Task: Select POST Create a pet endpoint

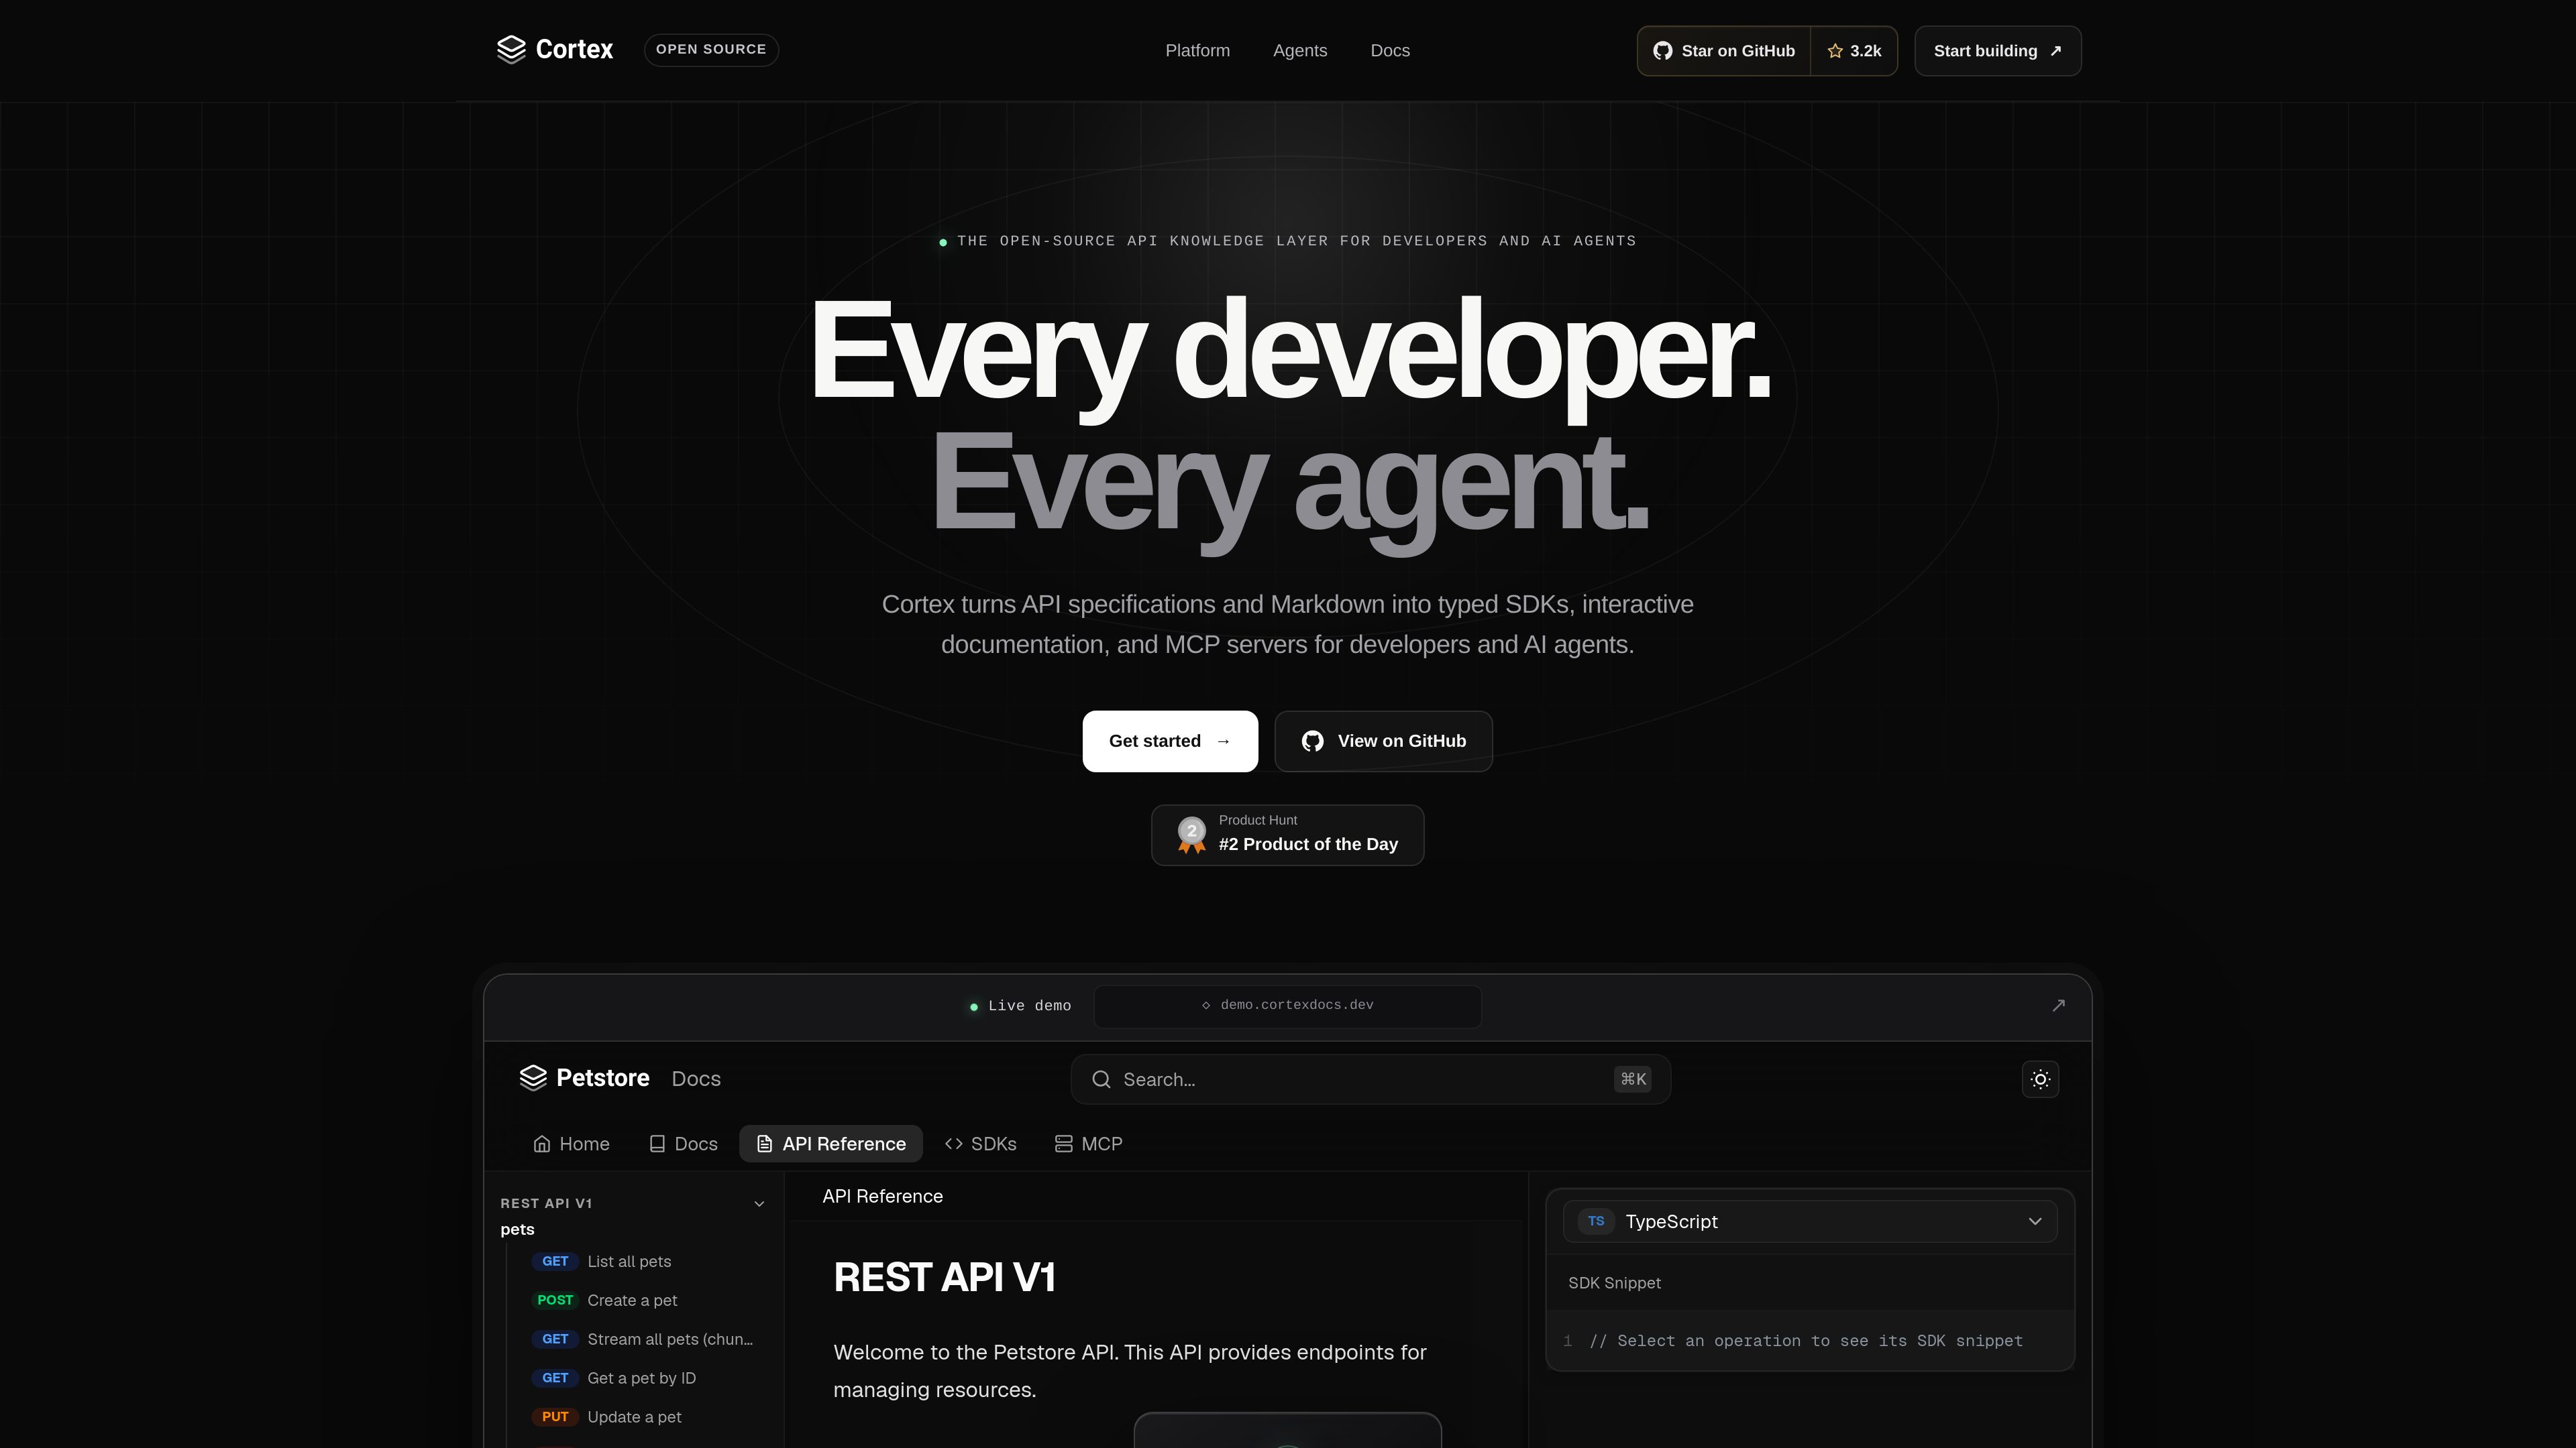Action: [642, 1301]
